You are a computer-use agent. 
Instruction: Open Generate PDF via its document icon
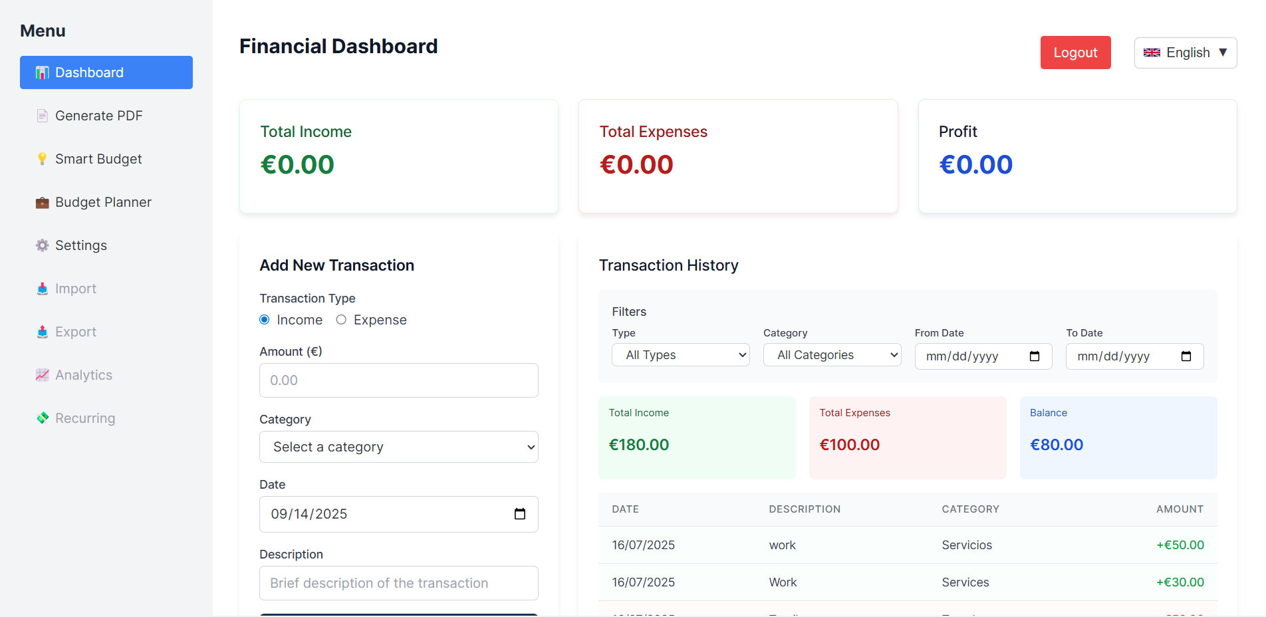[x=42, y=115]
